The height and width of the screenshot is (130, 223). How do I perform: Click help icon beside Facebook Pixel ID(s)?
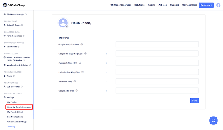[x=80, y=63]
